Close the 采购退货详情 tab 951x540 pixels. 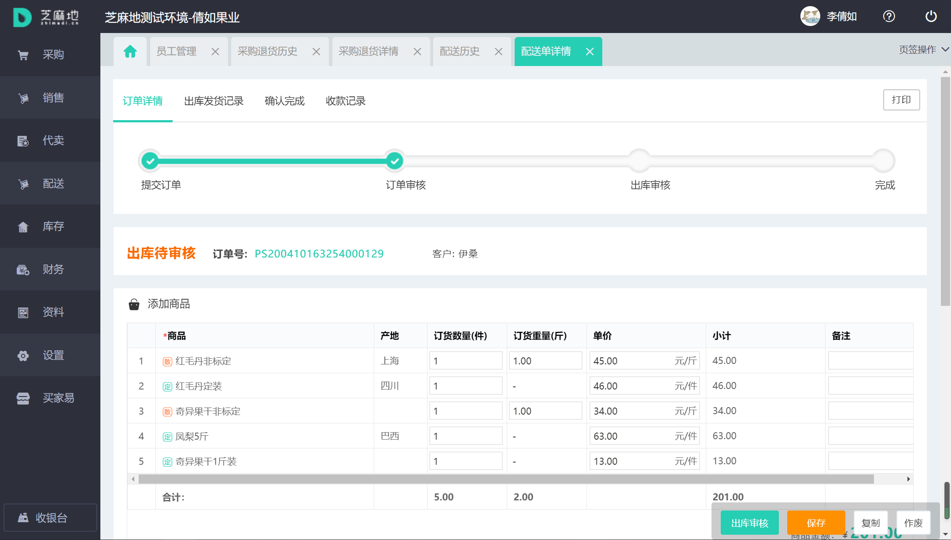point(417,52)
